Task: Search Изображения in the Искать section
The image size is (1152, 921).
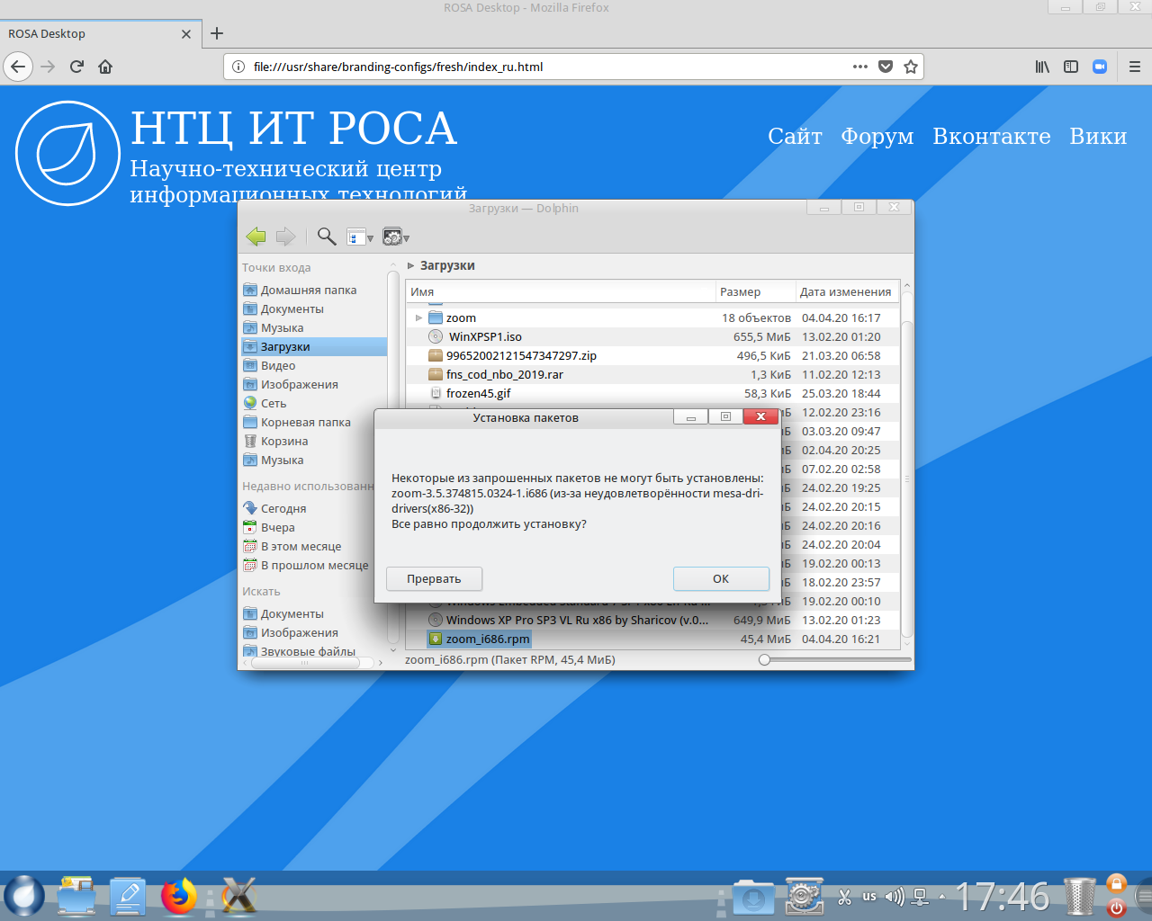Action: tap(314, 633)
